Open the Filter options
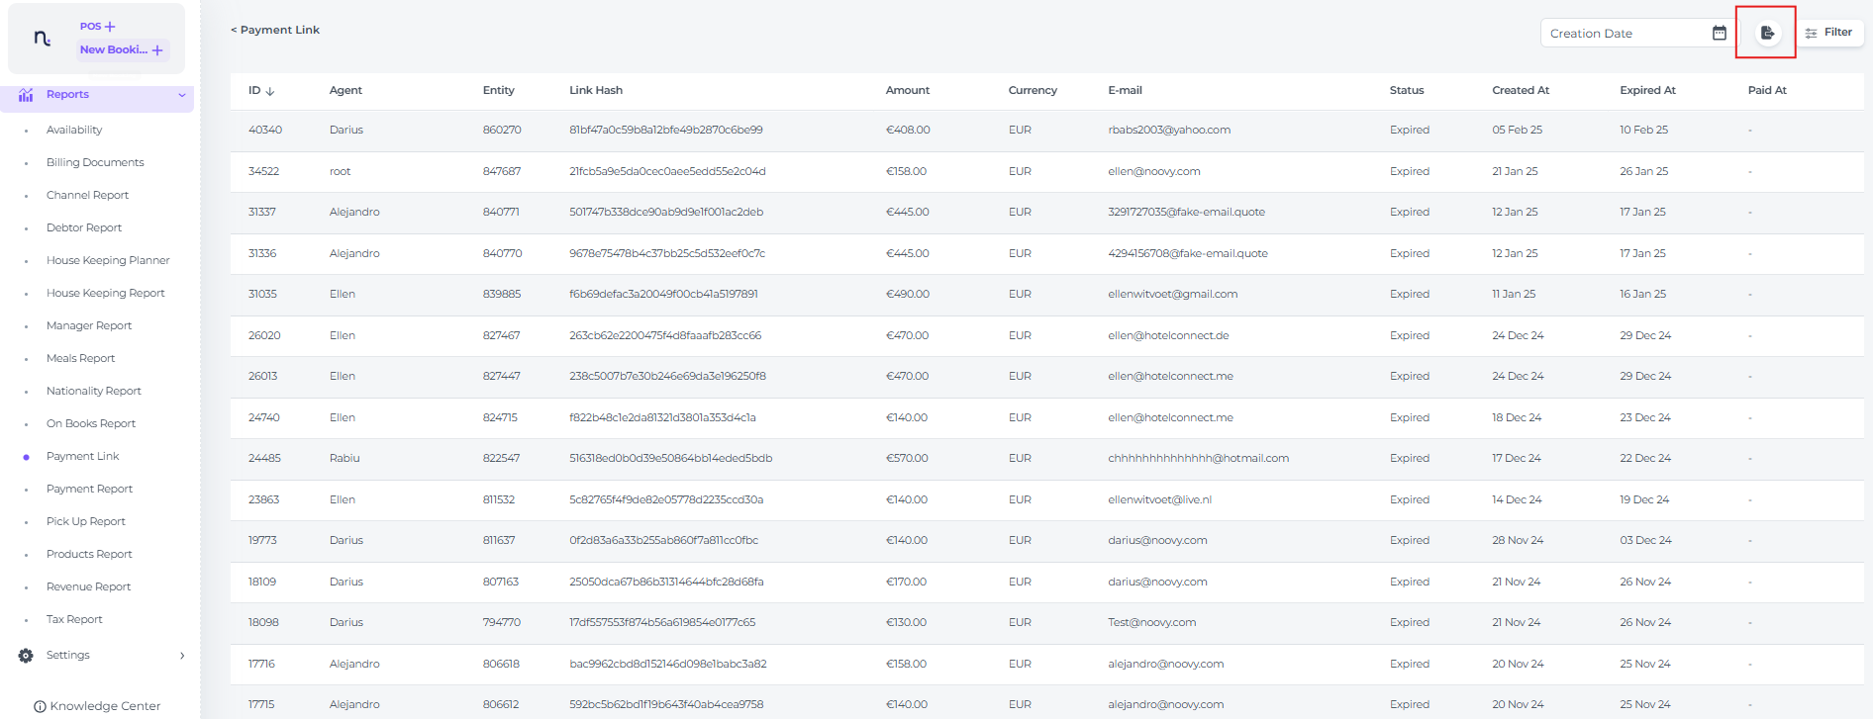This screenshot has height=719, width=1873. [1829, 33]
